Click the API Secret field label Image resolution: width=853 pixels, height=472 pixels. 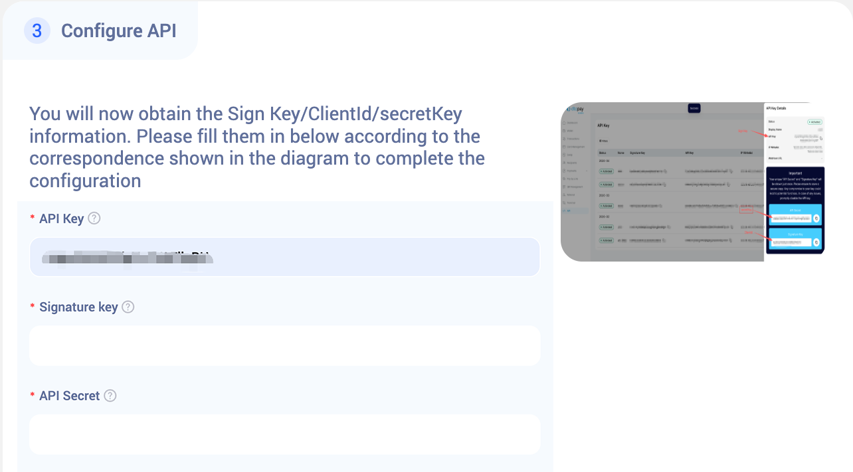click(69, 396)
